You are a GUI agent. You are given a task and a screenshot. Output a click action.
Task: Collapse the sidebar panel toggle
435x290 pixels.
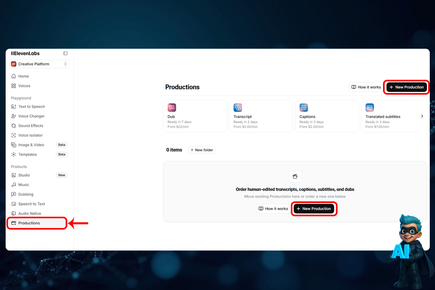click(x=65, y=54)
